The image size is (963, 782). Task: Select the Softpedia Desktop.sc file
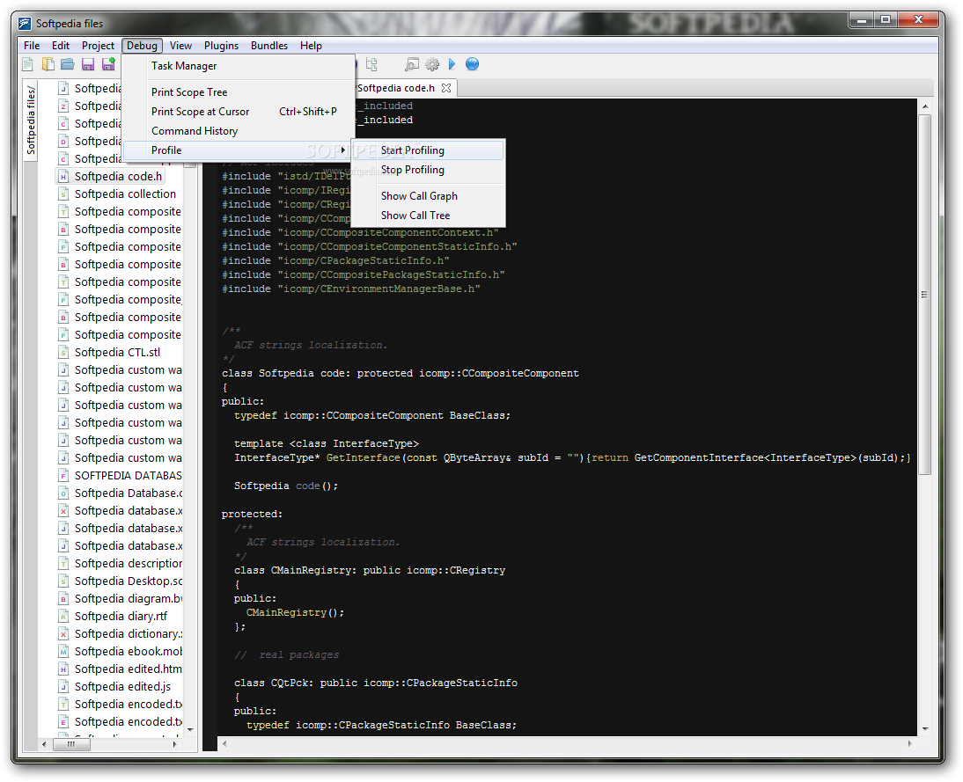click(129, 581)
